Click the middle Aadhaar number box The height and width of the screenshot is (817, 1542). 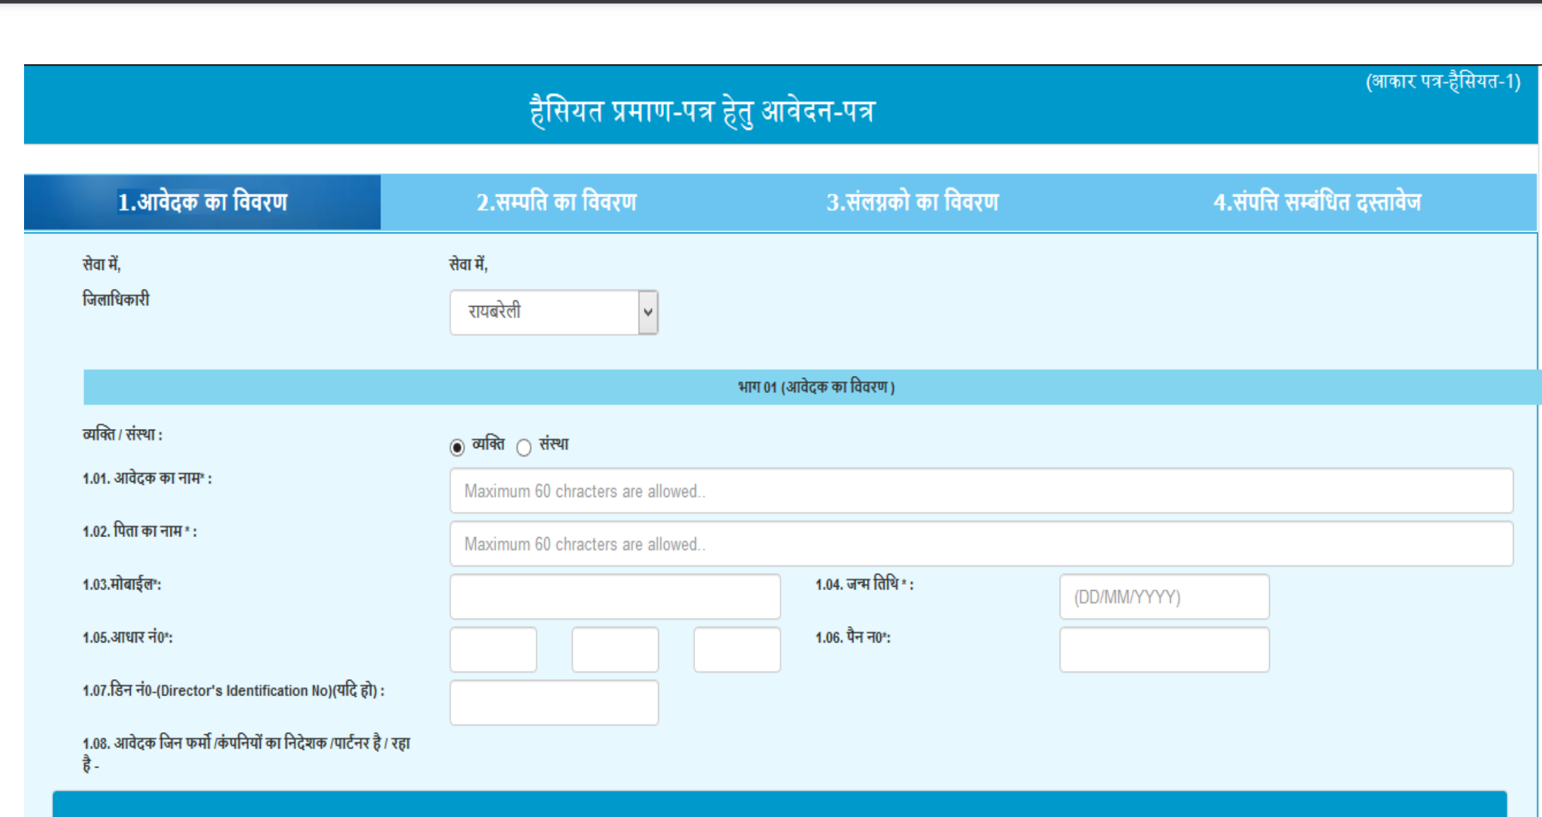(614, 650)
